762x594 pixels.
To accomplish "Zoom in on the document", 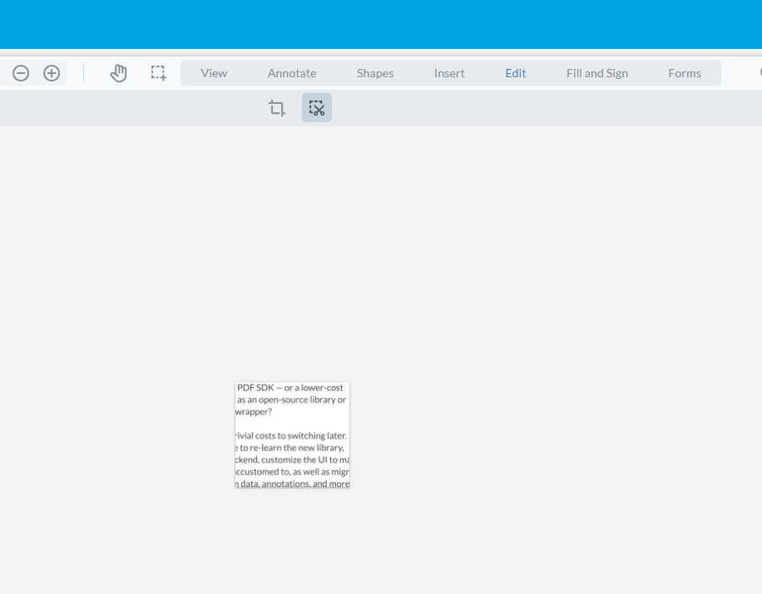I will [x=51, y=73].
